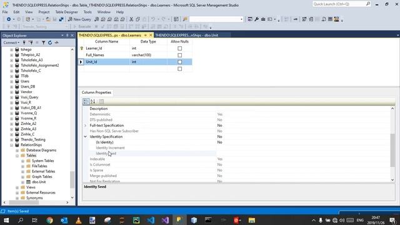
Task: Open the Tools menu
Action: [87, 12]
